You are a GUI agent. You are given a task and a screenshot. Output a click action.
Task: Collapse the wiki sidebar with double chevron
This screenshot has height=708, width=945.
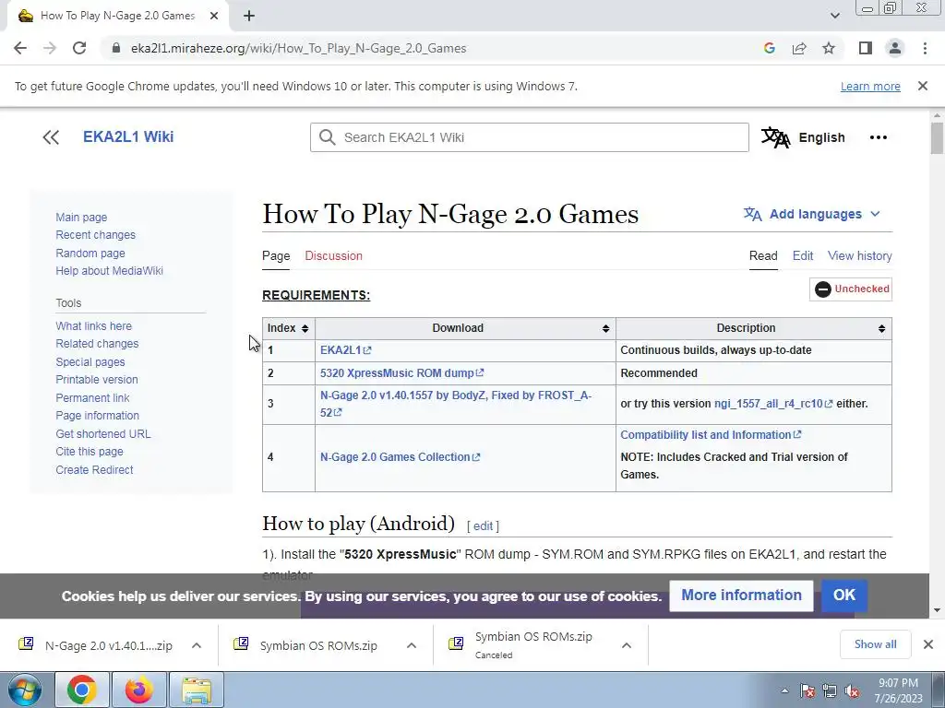point(52,137)
